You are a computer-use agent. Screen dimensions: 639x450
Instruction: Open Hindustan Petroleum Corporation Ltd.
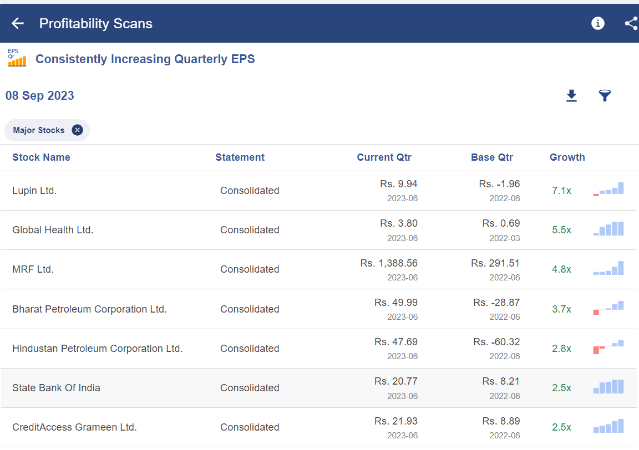pos(98,349)
